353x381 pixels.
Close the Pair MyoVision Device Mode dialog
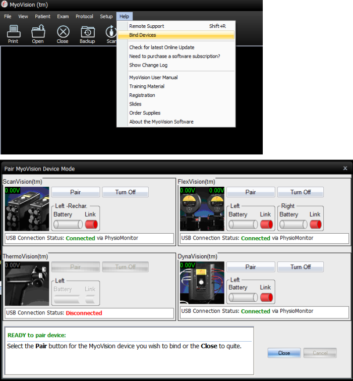[345, 168]
